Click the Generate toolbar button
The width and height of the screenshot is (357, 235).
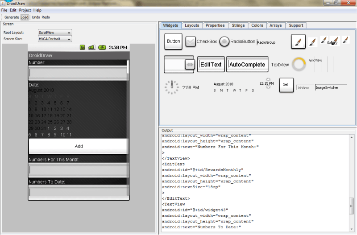[x=12, y=17]
